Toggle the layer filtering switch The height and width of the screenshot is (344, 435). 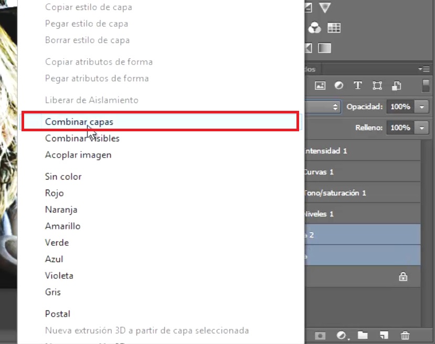point(425,86)
